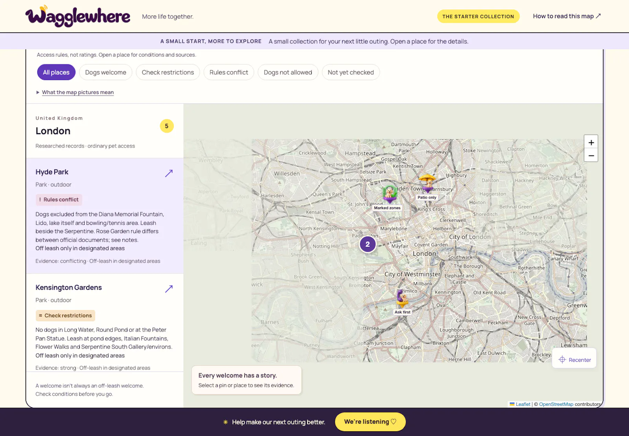The width and height of the screenshot is (629, 436).
Task: Filter by Dogs welcome
Action: click(x=106, y=72)
